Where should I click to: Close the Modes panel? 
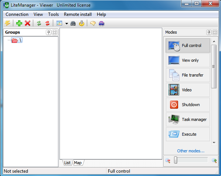[215, 33]
